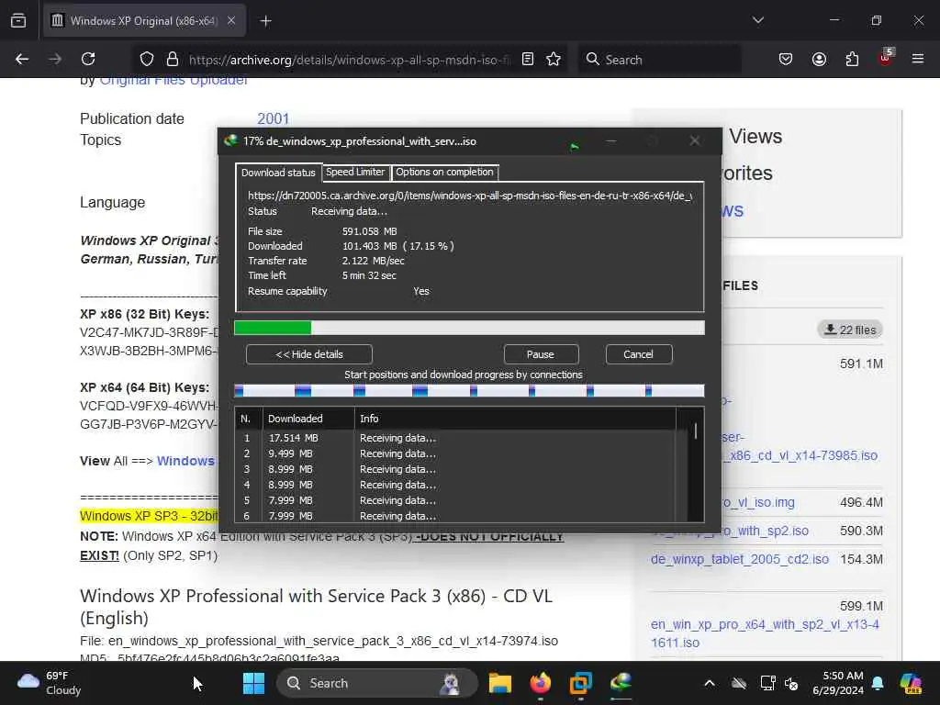Open the extensions puzzle icon
This screenshot has height=705, width=940.
click(x=852, y=59)
